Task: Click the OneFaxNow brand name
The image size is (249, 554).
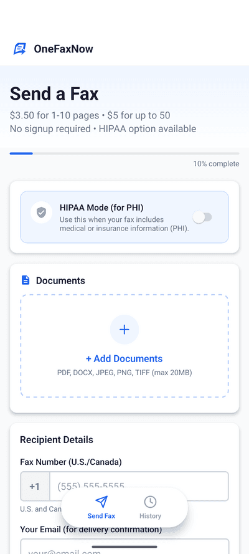Action: click(x=63, y=49)
